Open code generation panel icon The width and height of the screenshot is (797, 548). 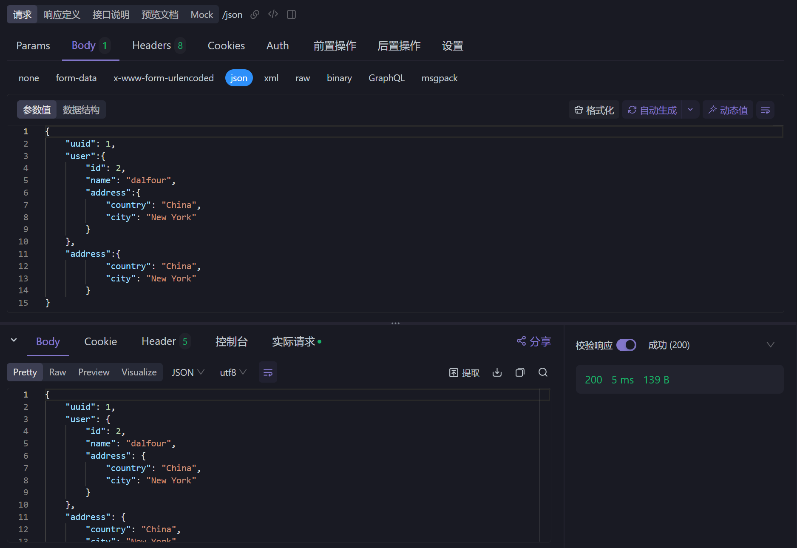273,14
